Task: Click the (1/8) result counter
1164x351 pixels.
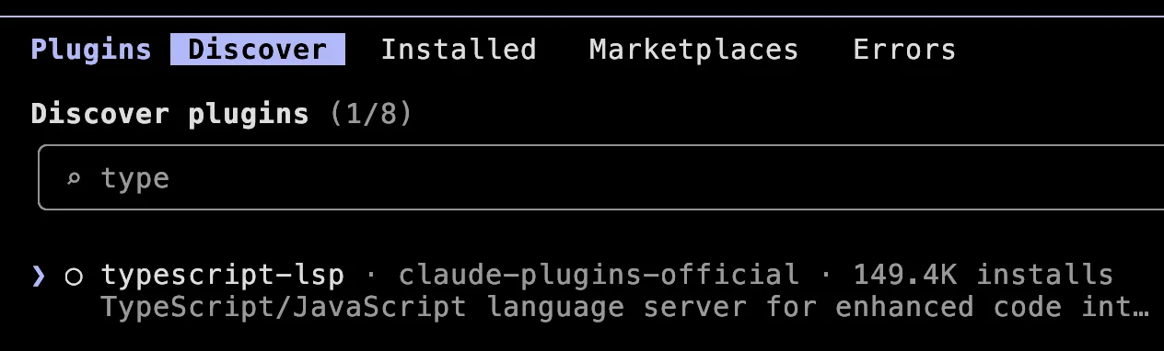Action: tap(371, 114)
